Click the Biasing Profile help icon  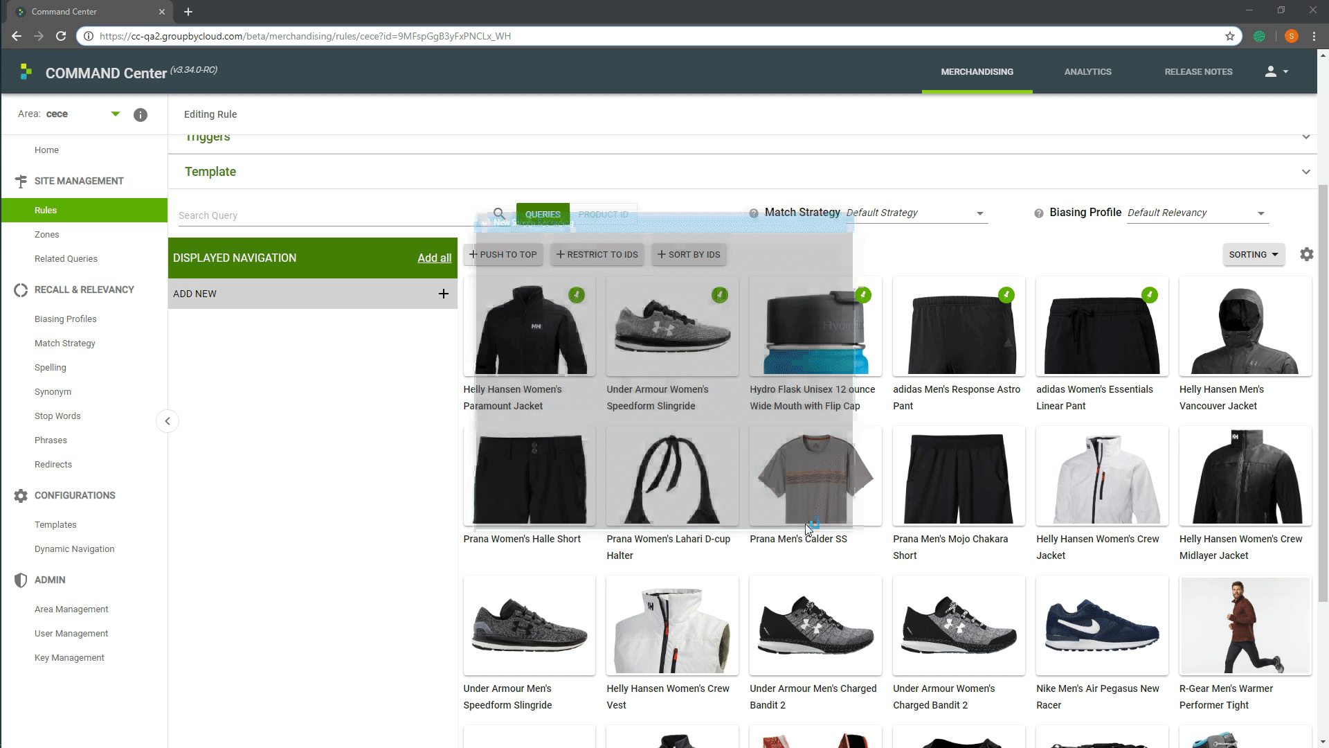[1038, 213]
